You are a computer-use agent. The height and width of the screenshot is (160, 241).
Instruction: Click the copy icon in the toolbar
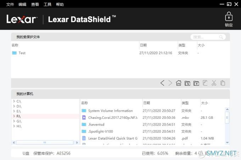205,83
